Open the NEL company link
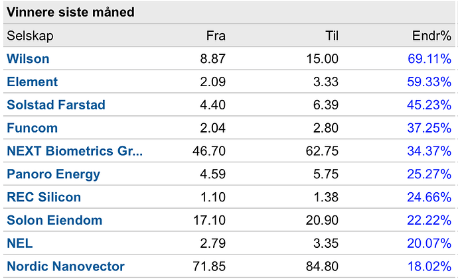Image resolution: width=458 pixels, height=279 pixels. [x=20, y=243]
